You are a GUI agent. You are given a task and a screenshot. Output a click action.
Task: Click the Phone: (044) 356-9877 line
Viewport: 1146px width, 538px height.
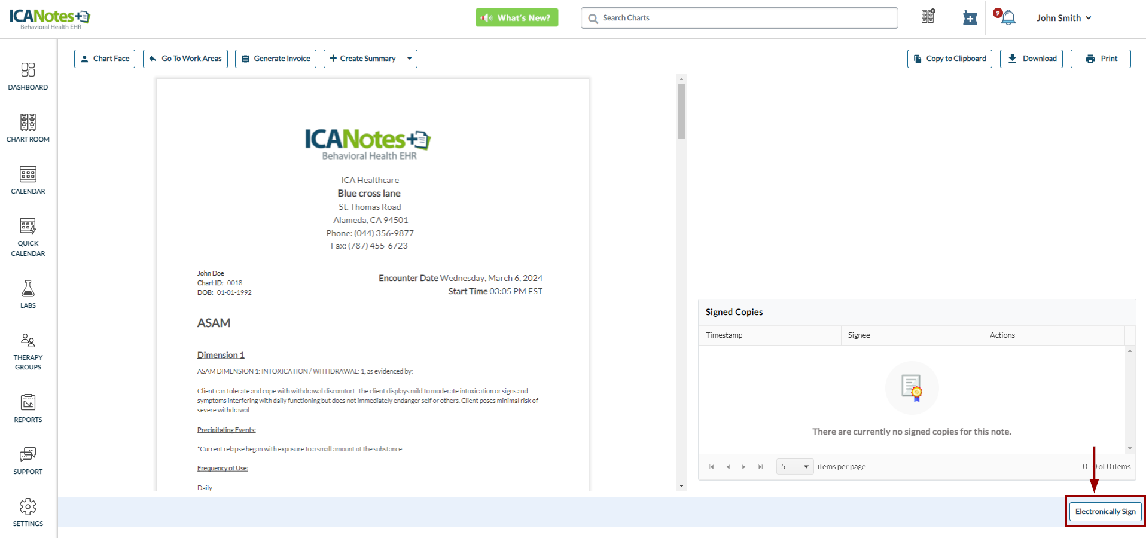(370, 233)
